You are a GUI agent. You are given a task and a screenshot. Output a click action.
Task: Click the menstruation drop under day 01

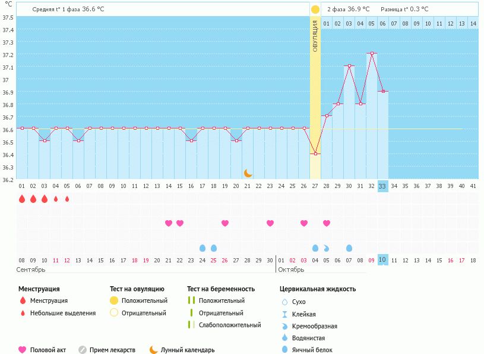click(22, 199)
